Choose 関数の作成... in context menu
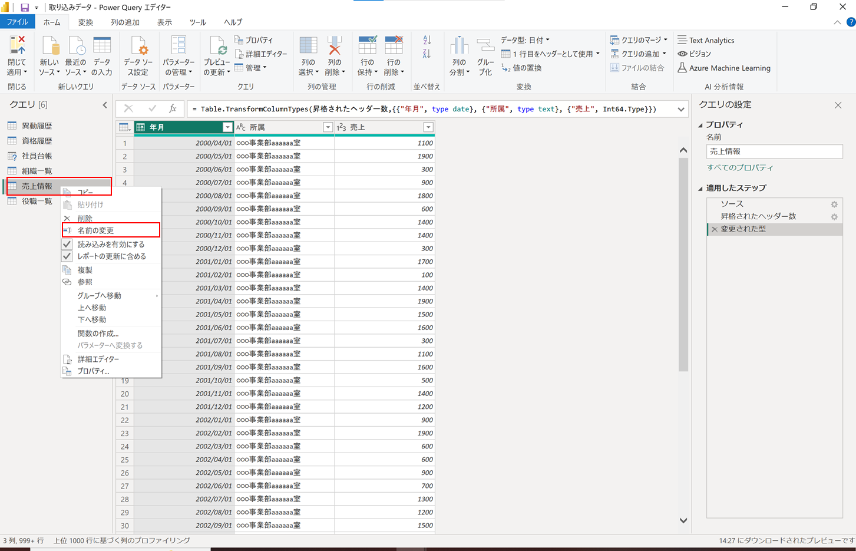The height and width of the screenshot is (551, 856). tap(111, 334)
